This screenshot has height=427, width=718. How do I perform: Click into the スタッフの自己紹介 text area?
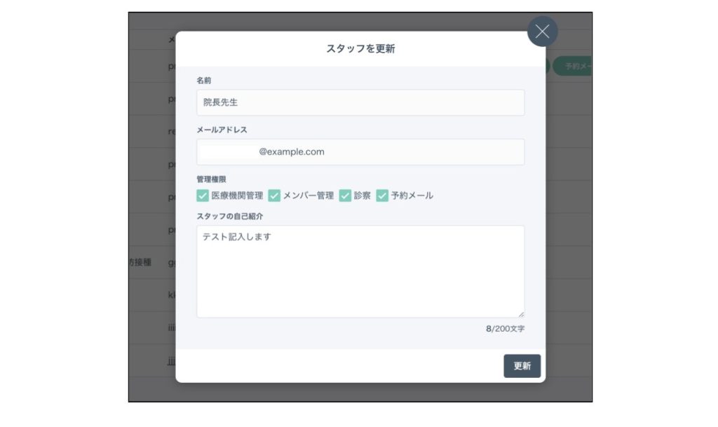tap(360, 271)
